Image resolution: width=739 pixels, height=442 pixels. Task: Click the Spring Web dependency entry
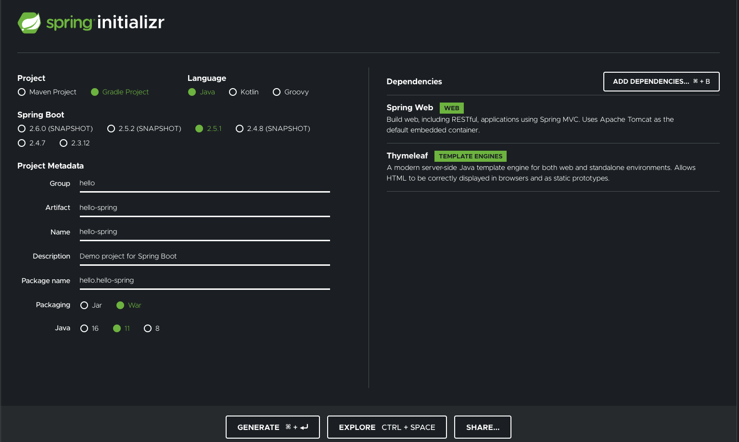(x=553, y=119)
